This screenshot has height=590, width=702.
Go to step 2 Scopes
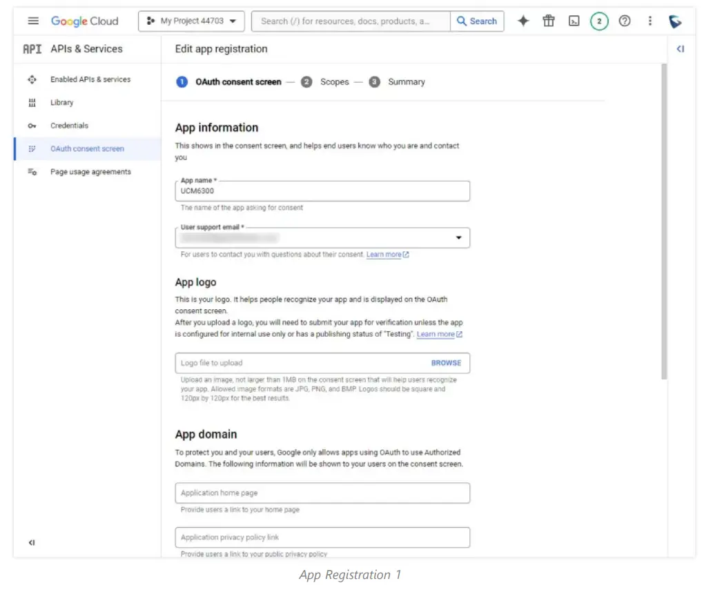click(x=325, y=82)
